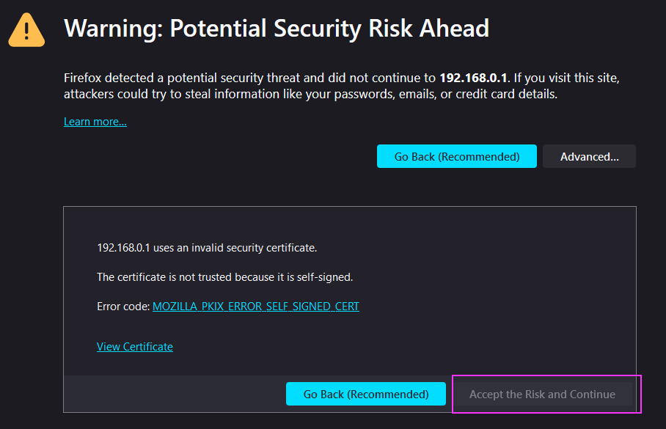
Task: Click the passwords, emails, or credit card text
Action: click(x=444, y=94)
